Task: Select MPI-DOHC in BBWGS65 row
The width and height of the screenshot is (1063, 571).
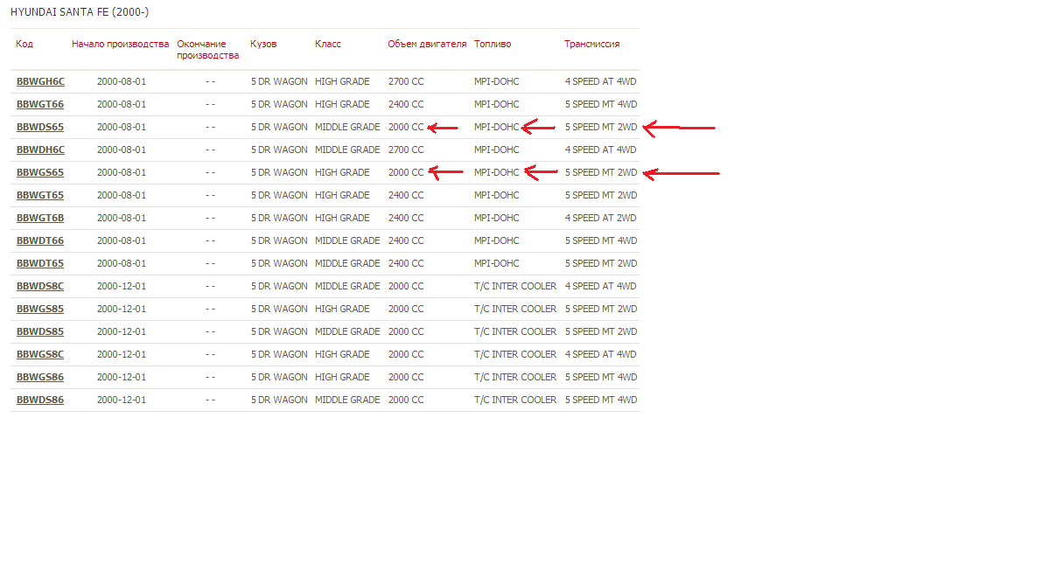Action: pos(497,172)
